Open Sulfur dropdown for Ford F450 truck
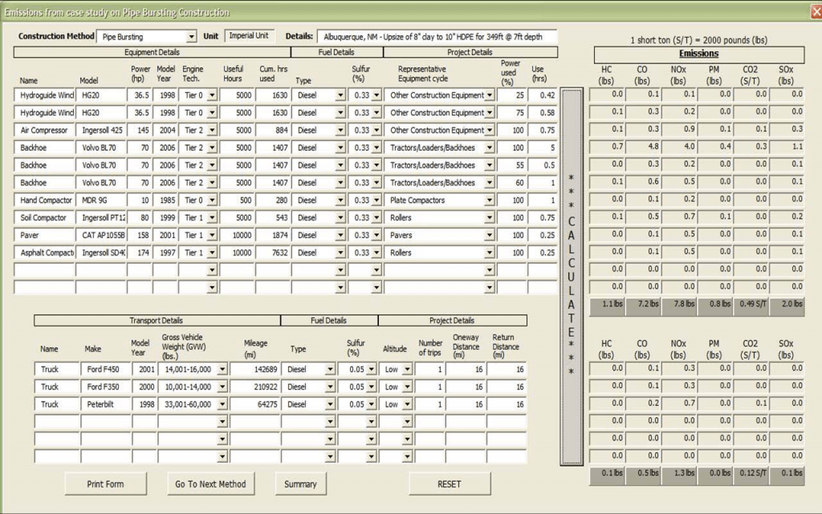The width and height of the screenshot is (822, 514). pos(371,370)
